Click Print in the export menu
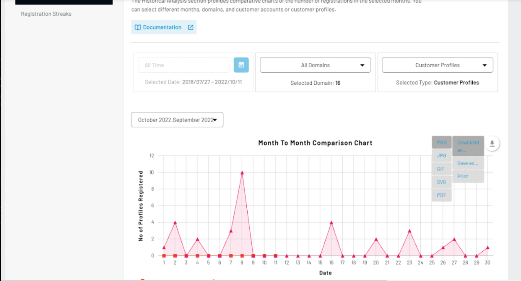The width and height of the screenshot is (521, 281). pyautogui.click(x=463, y=176)
